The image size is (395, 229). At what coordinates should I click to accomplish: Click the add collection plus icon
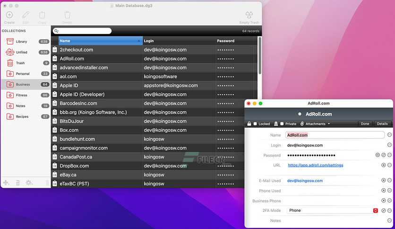click(6, 183)
